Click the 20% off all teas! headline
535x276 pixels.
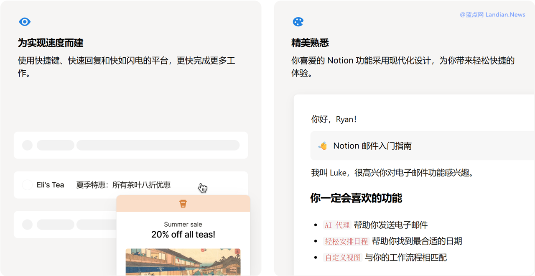tap(183, 235)
